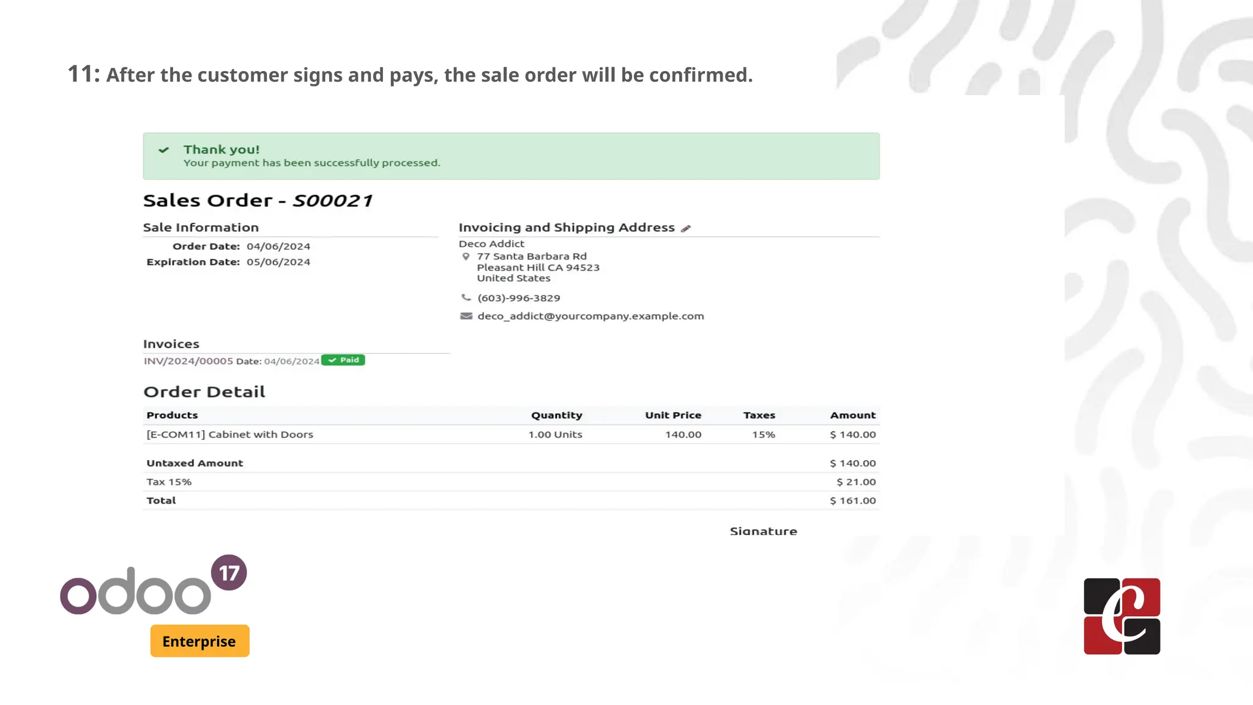The height and width of the screenshot is (705, 1253).
Task: Click the phone icon near (603)-996-3829
Action: (466, 298)
